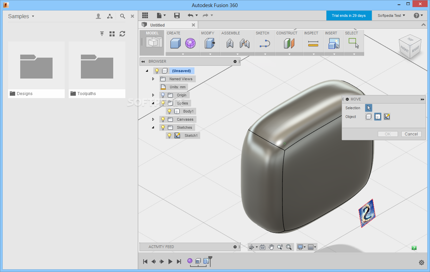Click the SELECT window selection icon

click(354, 43)
